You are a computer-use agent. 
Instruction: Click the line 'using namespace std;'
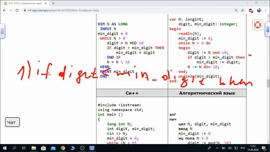[121, 110]
